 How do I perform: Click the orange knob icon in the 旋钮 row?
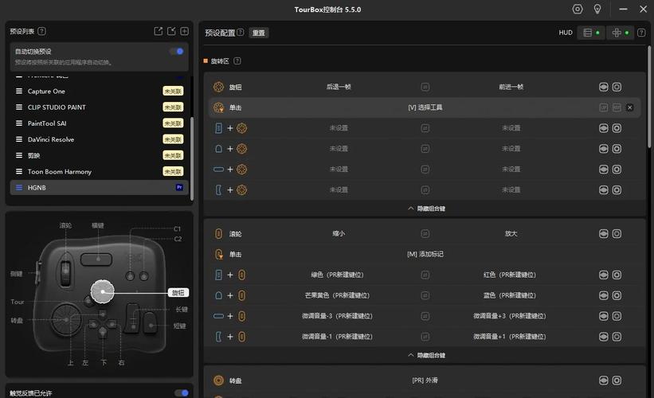[x=218, y=87]
